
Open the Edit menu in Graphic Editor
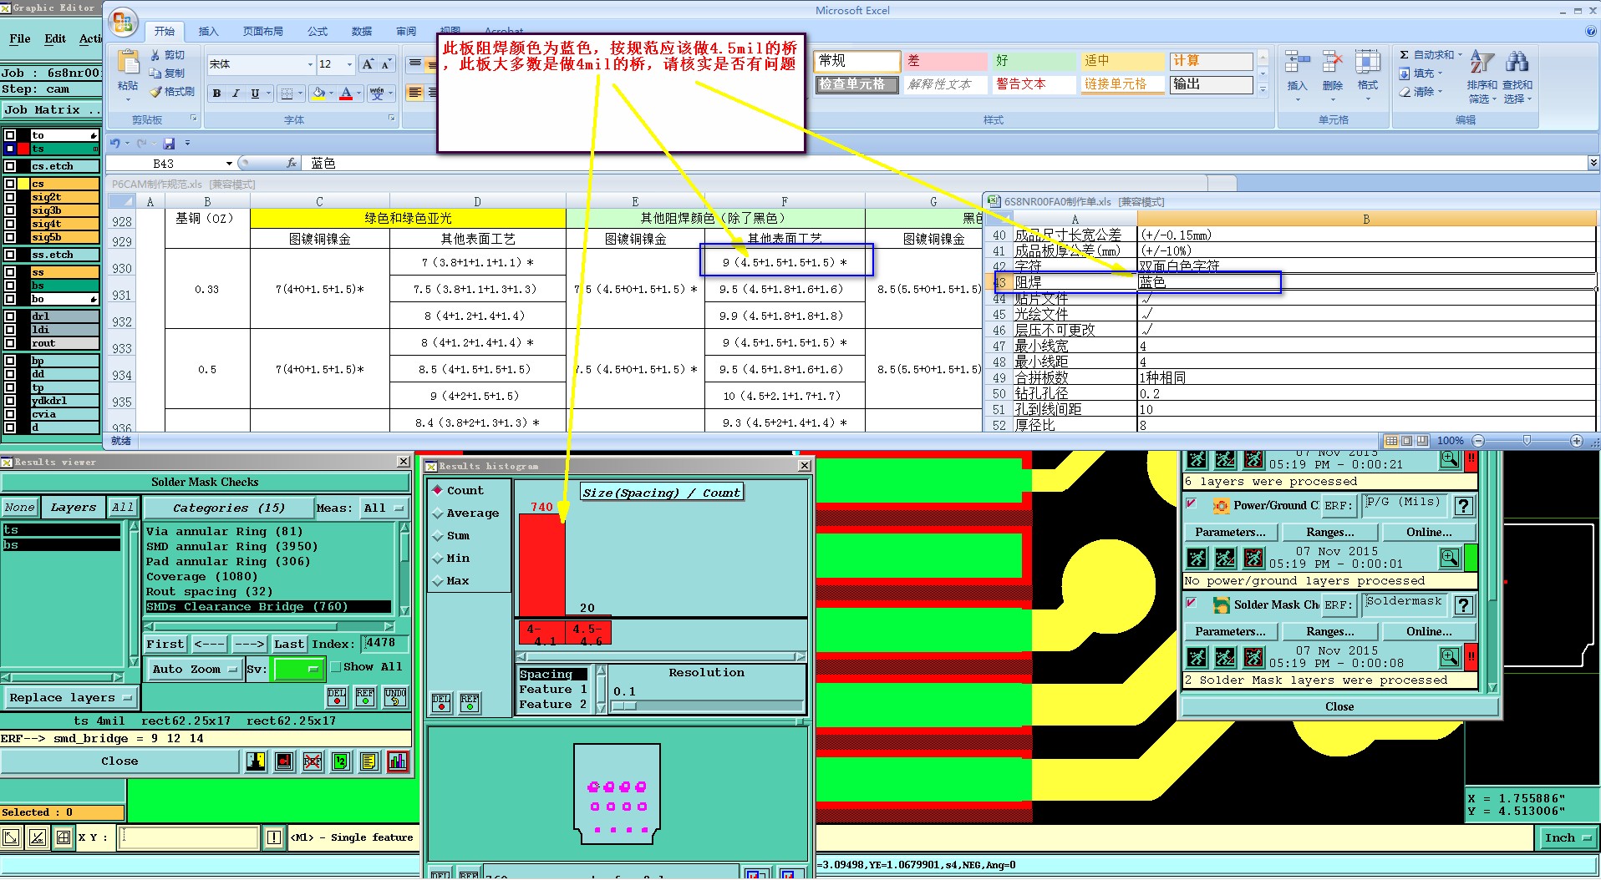(x=55, y=38)
